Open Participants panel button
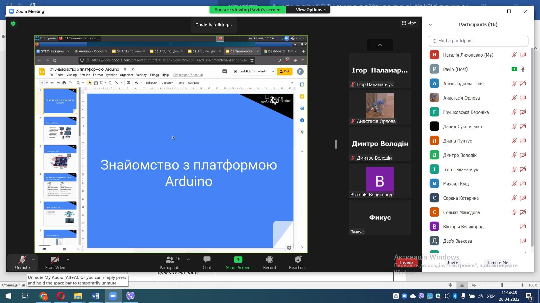540x303 pixels. tap(170, 263)
